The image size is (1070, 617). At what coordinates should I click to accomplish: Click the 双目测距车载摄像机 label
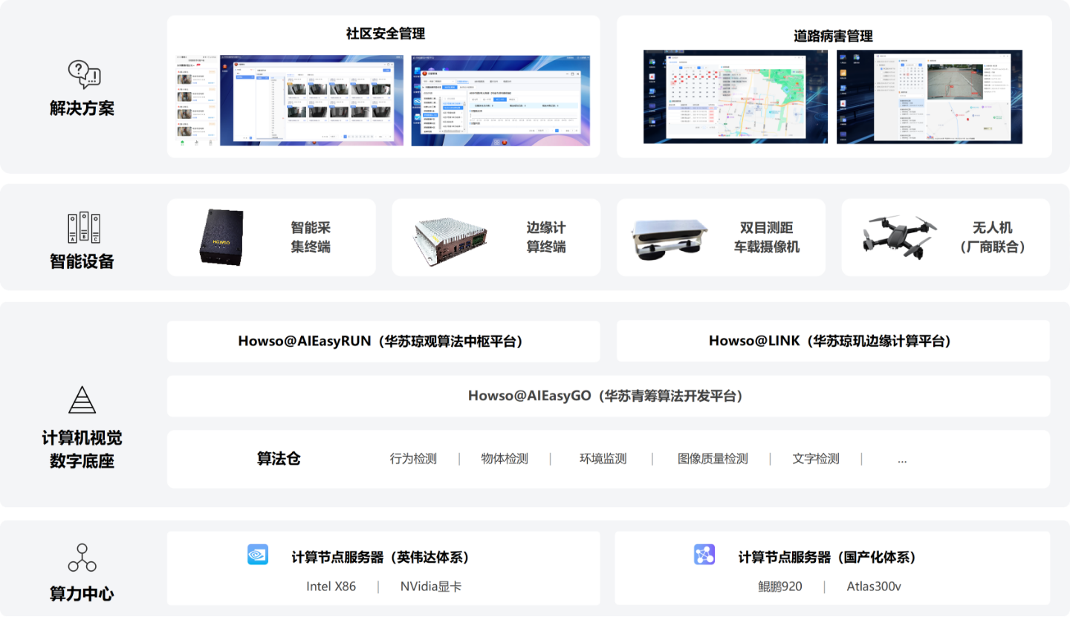[767, 237]
